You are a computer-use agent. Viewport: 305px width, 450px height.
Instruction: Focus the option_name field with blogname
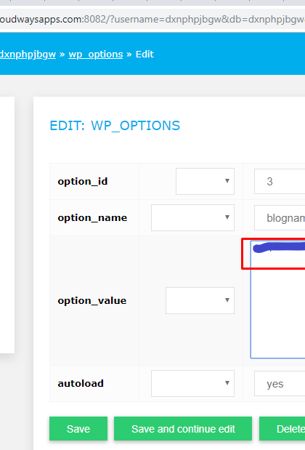(280, 218)
